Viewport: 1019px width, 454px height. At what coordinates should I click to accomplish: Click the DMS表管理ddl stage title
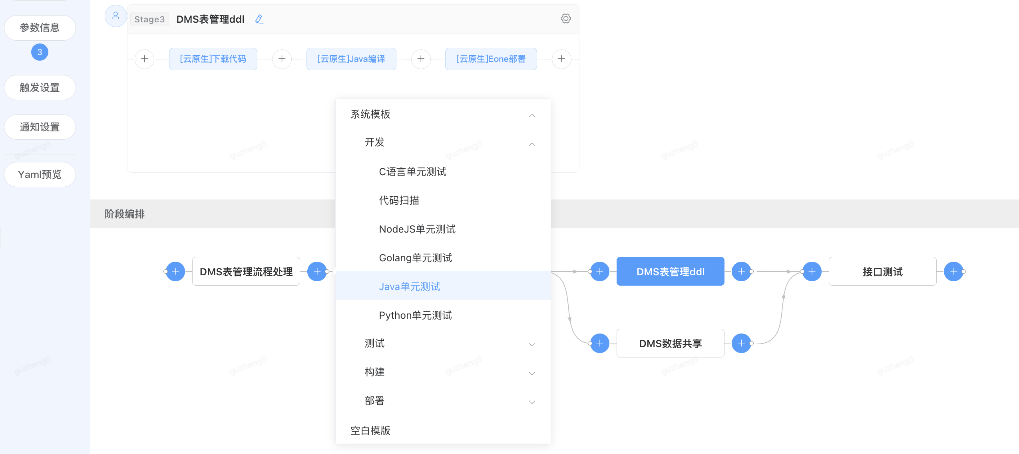click(211, 19)
